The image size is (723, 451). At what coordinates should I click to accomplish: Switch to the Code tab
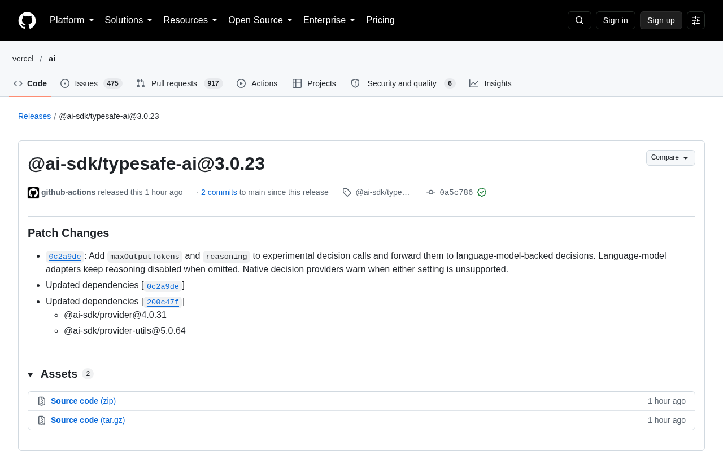pos(31,83)
